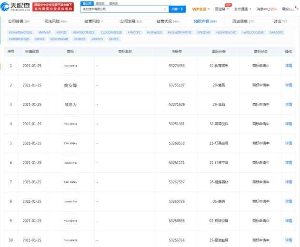Click the Tianyancha logo
300x247 pixels.
(15, 7)
